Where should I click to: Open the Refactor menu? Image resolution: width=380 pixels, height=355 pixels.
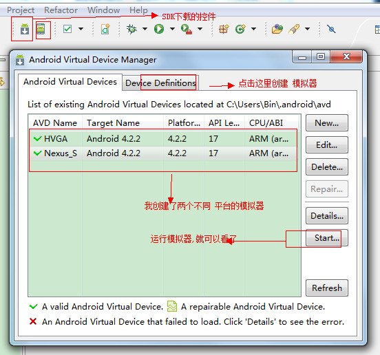point(61,10)
